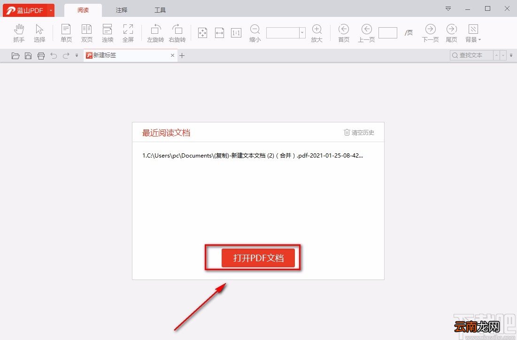Rotate page right (右旋转)

(x=177, y=33)
